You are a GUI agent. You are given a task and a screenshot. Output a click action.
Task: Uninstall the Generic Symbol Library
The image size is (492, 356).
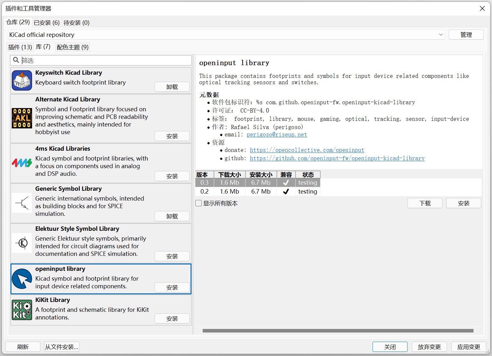pos(172,216)
